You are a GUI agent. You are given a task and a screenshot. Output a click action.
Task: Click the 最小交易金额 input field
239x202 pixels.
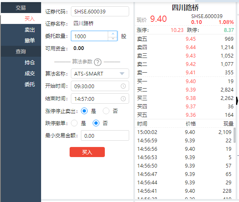tap(105, 136)
